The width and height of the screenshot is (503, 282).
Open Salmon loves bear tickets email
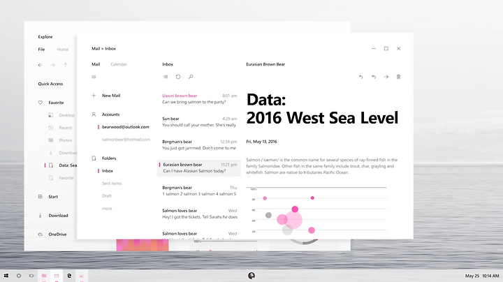pos(199,214)
